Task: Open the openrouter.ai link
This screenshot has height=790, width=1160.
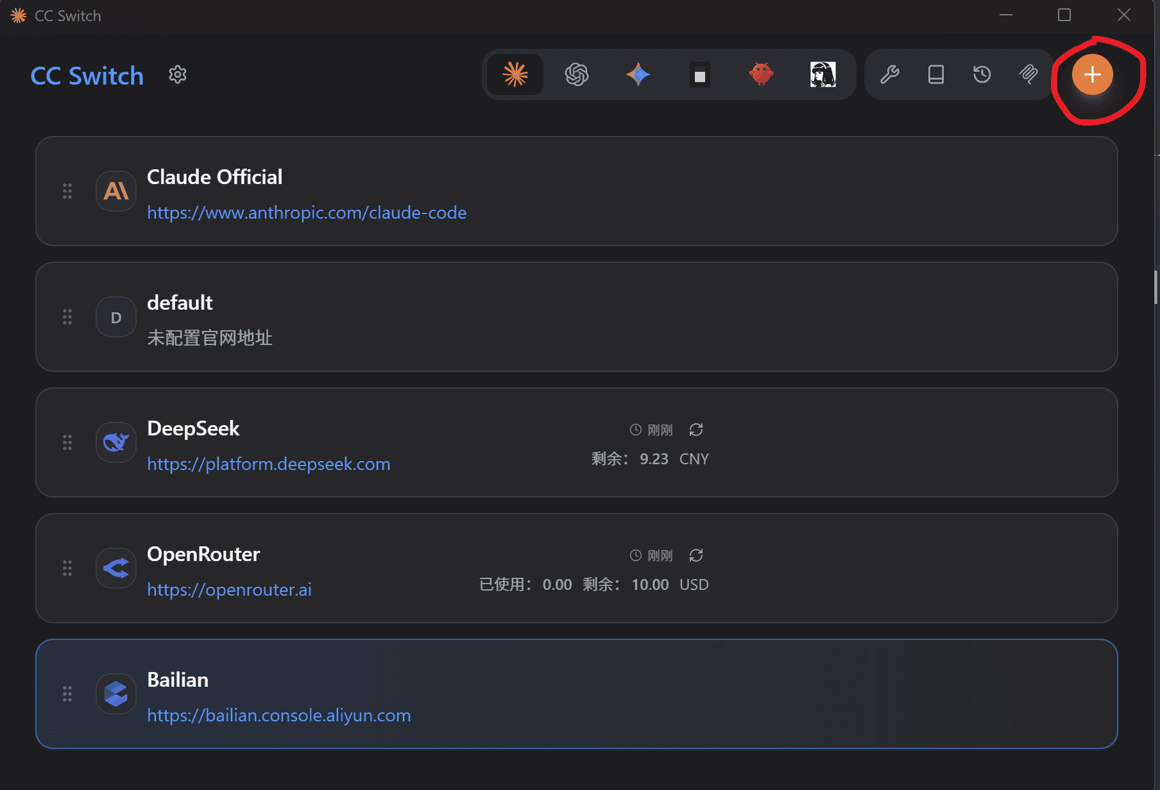Action: tap(229, 589)
